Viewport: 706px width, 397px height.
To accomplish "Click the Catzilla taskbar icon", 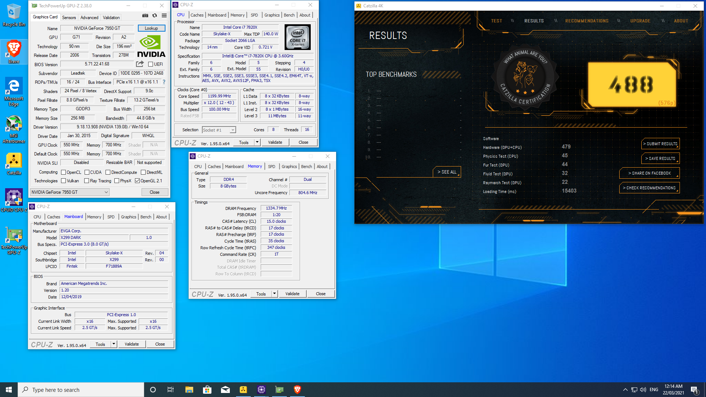I will 243,390.
